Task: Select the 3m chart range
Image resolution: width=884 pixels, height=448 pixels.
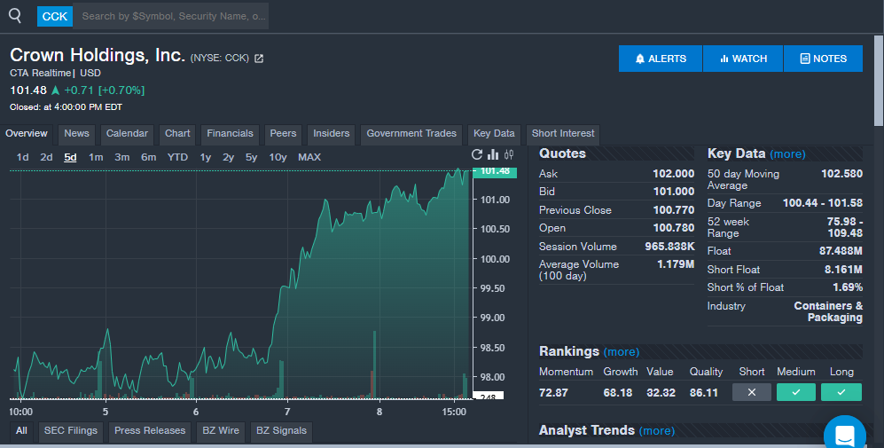Action: click(122, 157)
